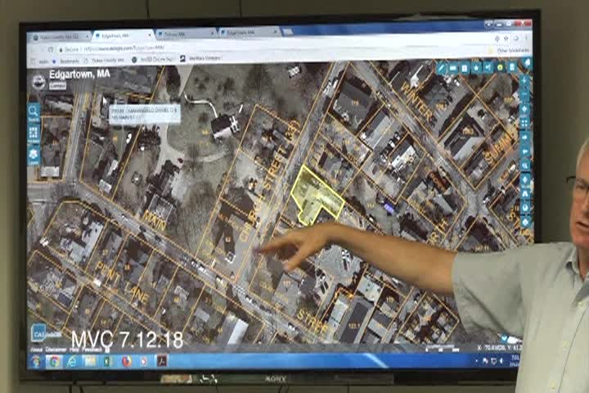Click the magnifier zoom tool on the right toolbar

[x=524, y=165]
